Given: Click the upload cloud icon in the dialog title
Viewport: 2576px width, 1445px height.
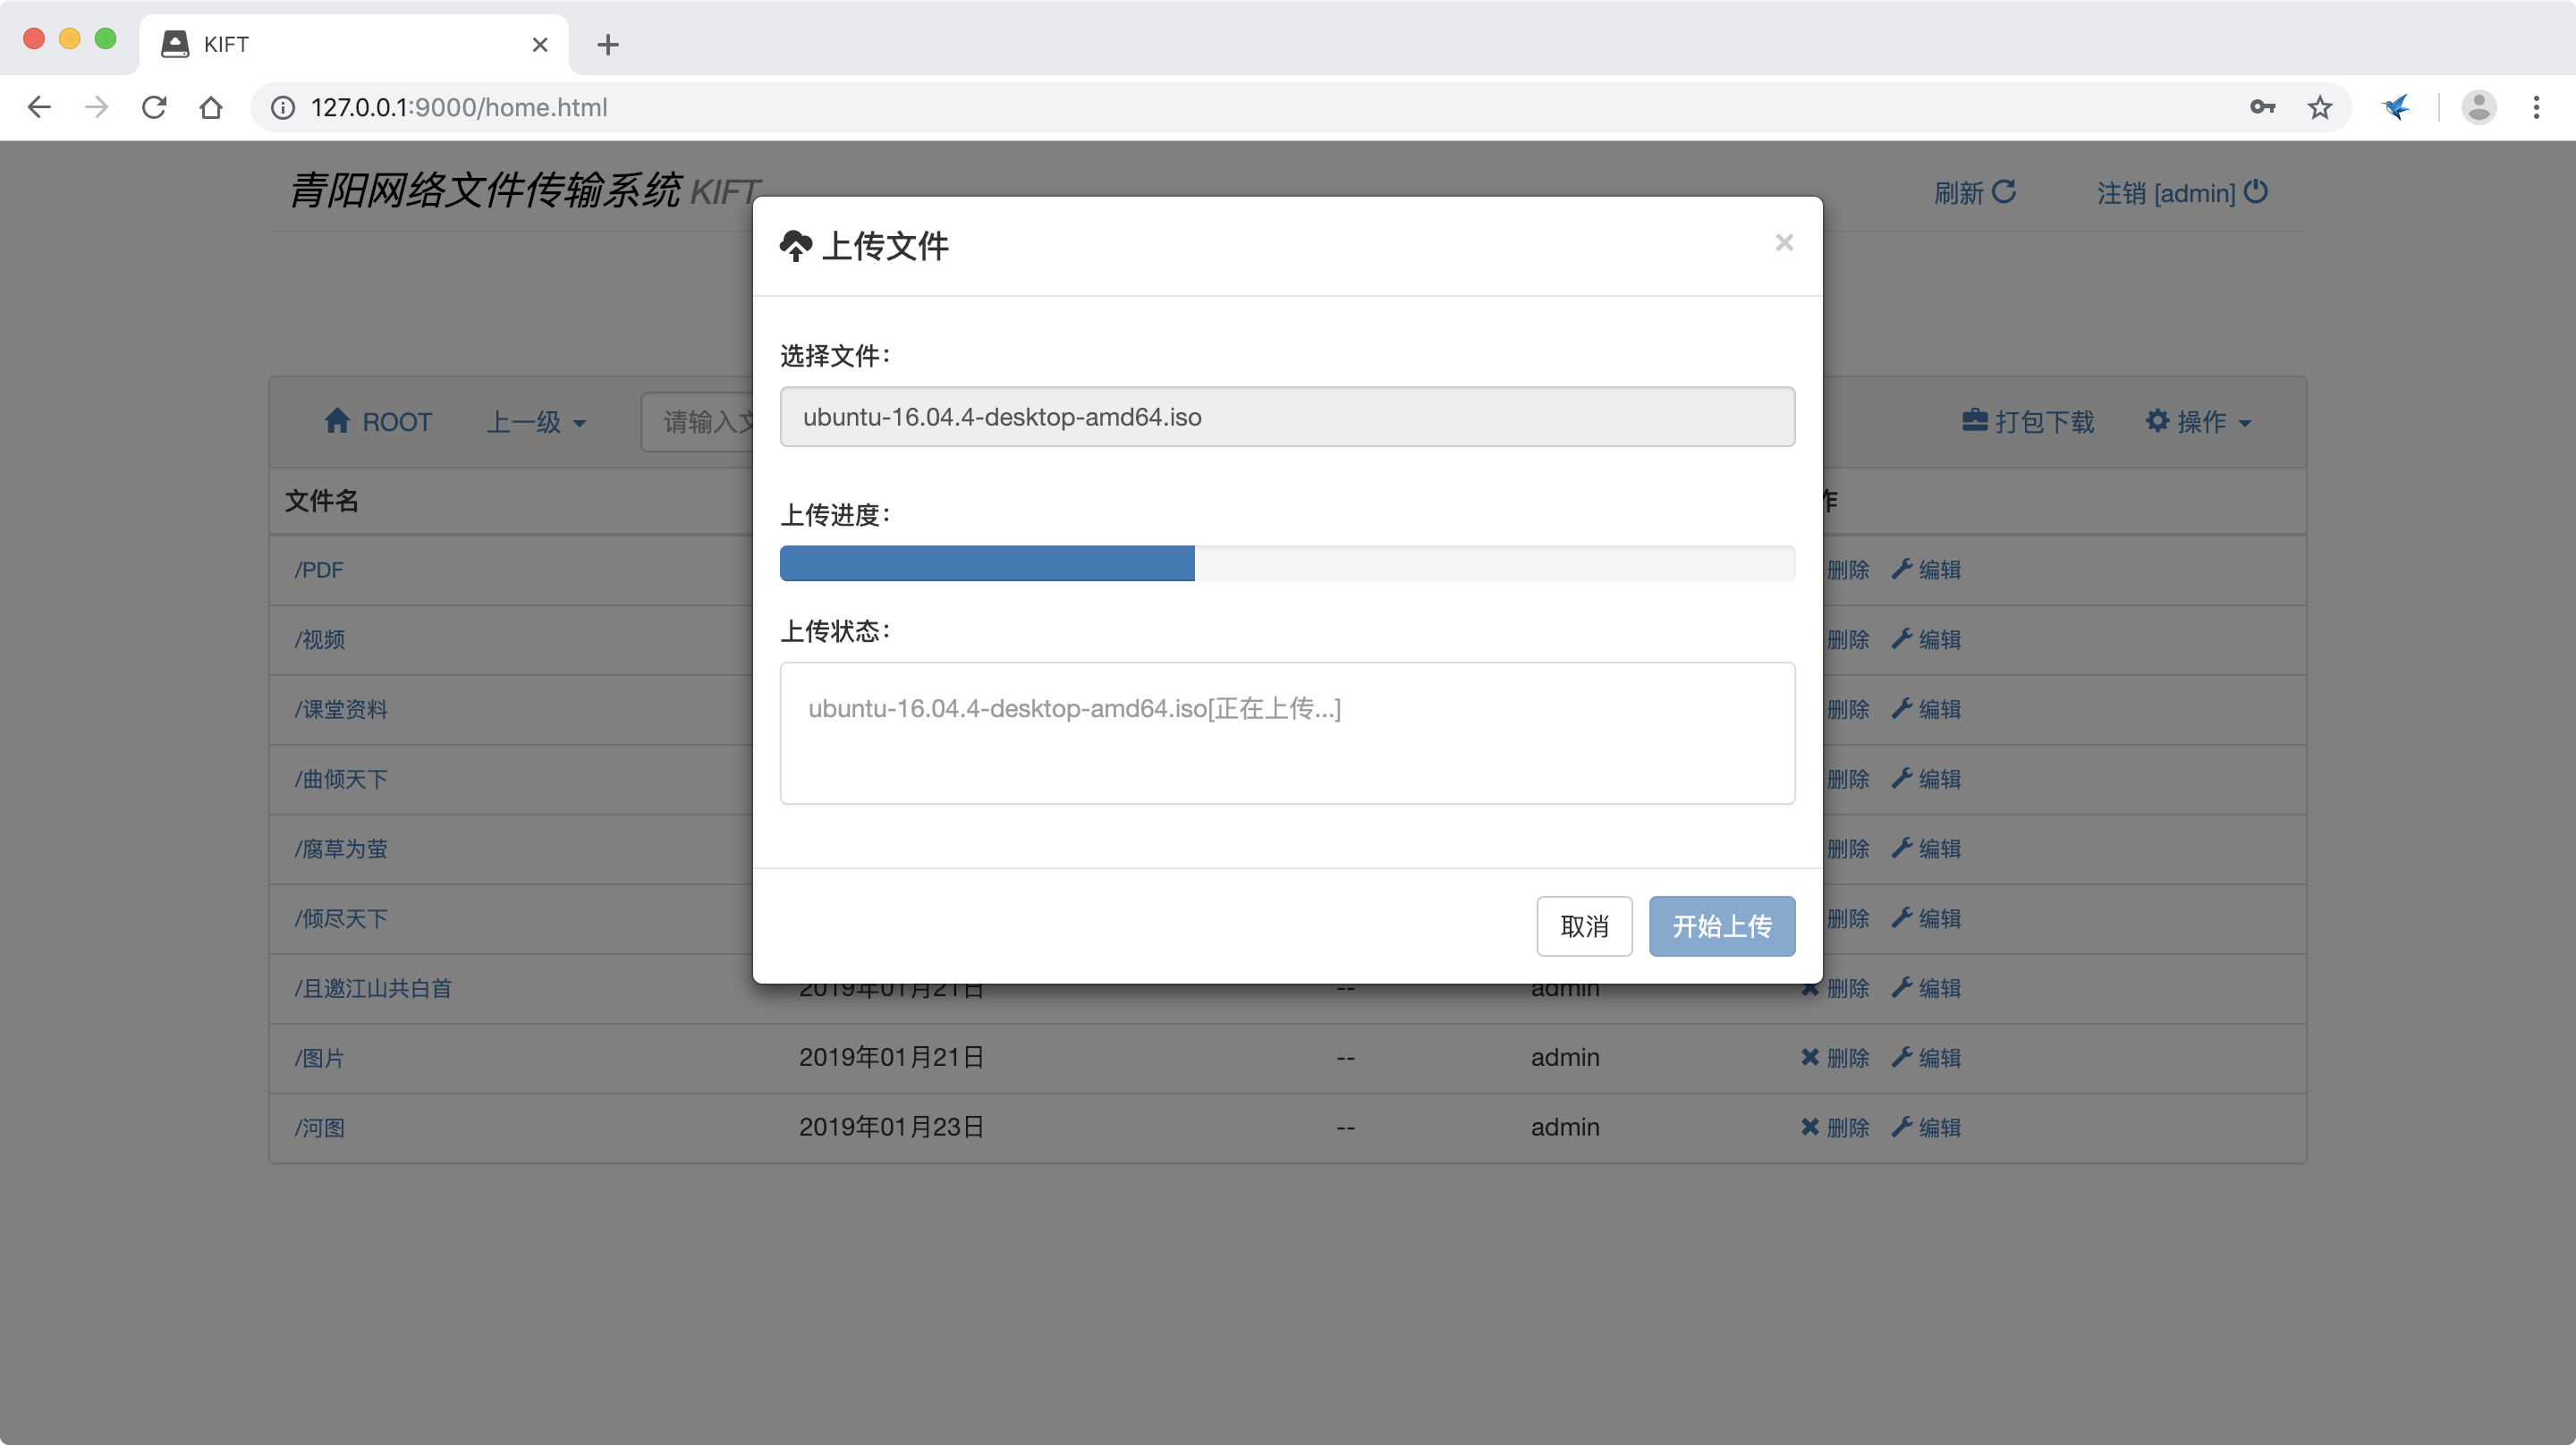Looking at the screenshot, I should [796, 245].
